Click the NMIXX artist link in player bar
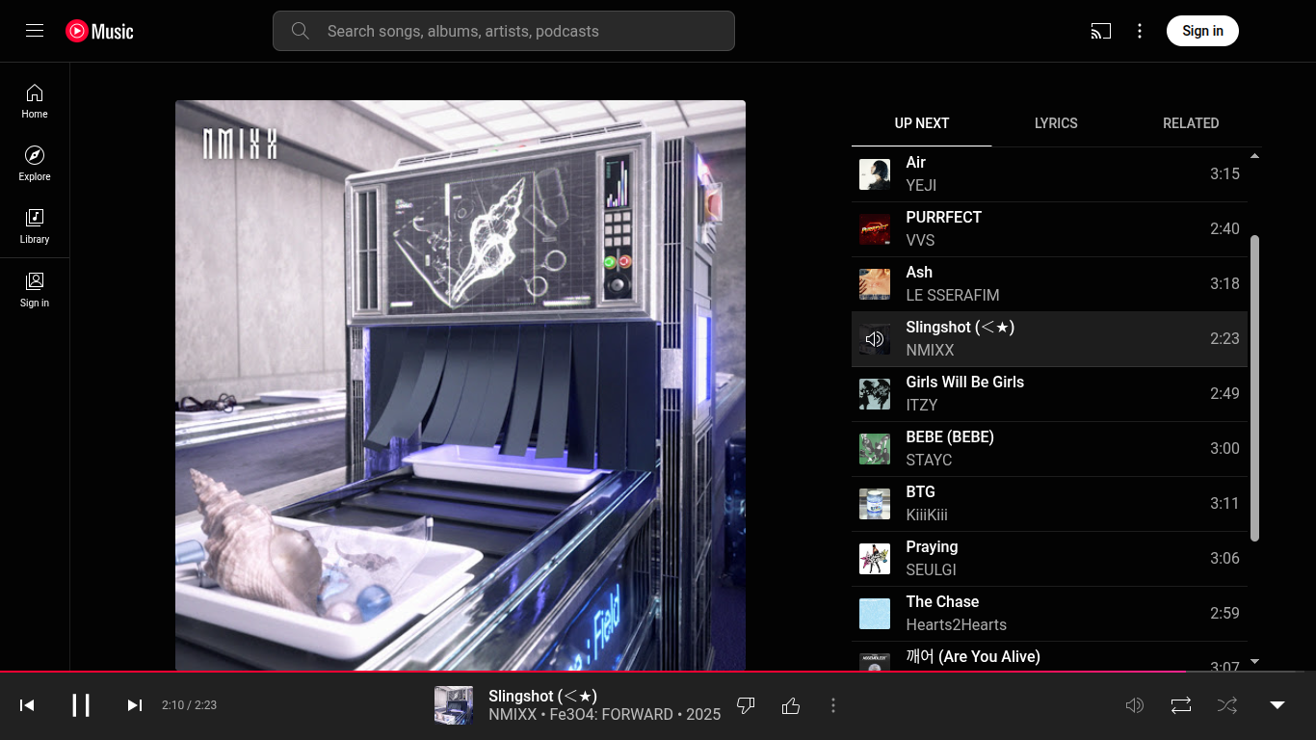1316x740 pixels. 513,715
